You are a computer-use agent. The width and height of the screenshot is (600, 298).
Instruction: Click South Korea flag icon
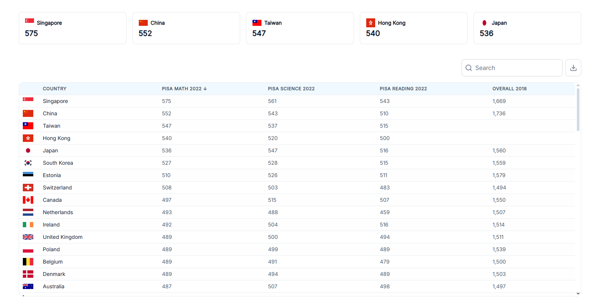(x=28, y=163)
